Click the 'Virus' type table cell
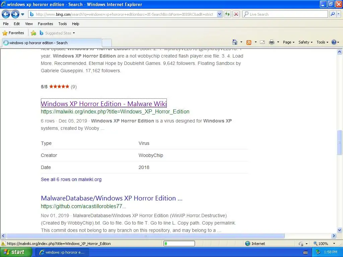 coord(144,143)
